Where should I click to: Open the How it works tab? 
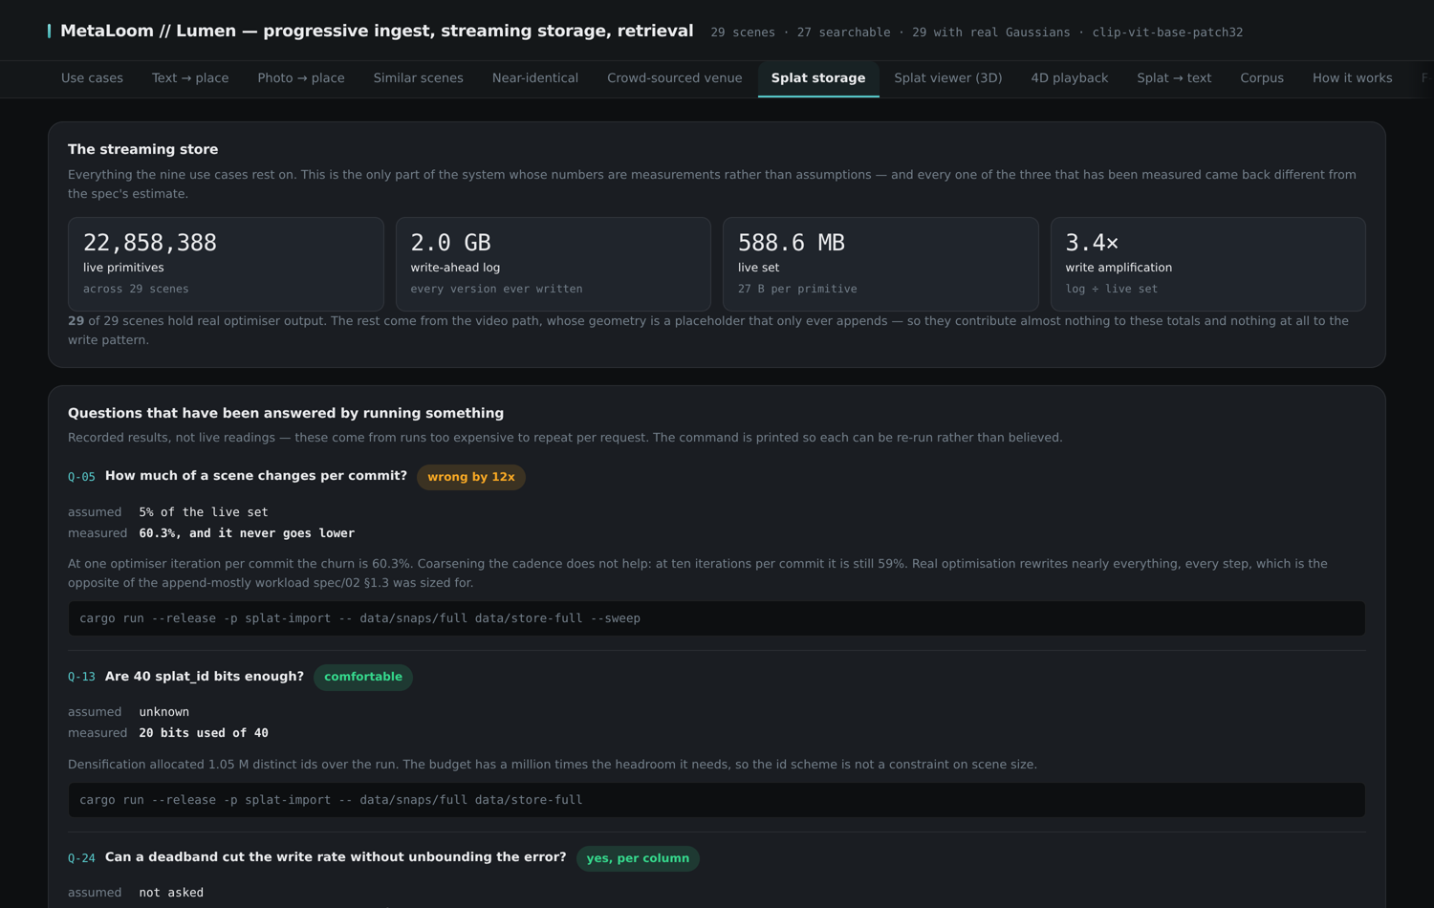[1352, 78]
